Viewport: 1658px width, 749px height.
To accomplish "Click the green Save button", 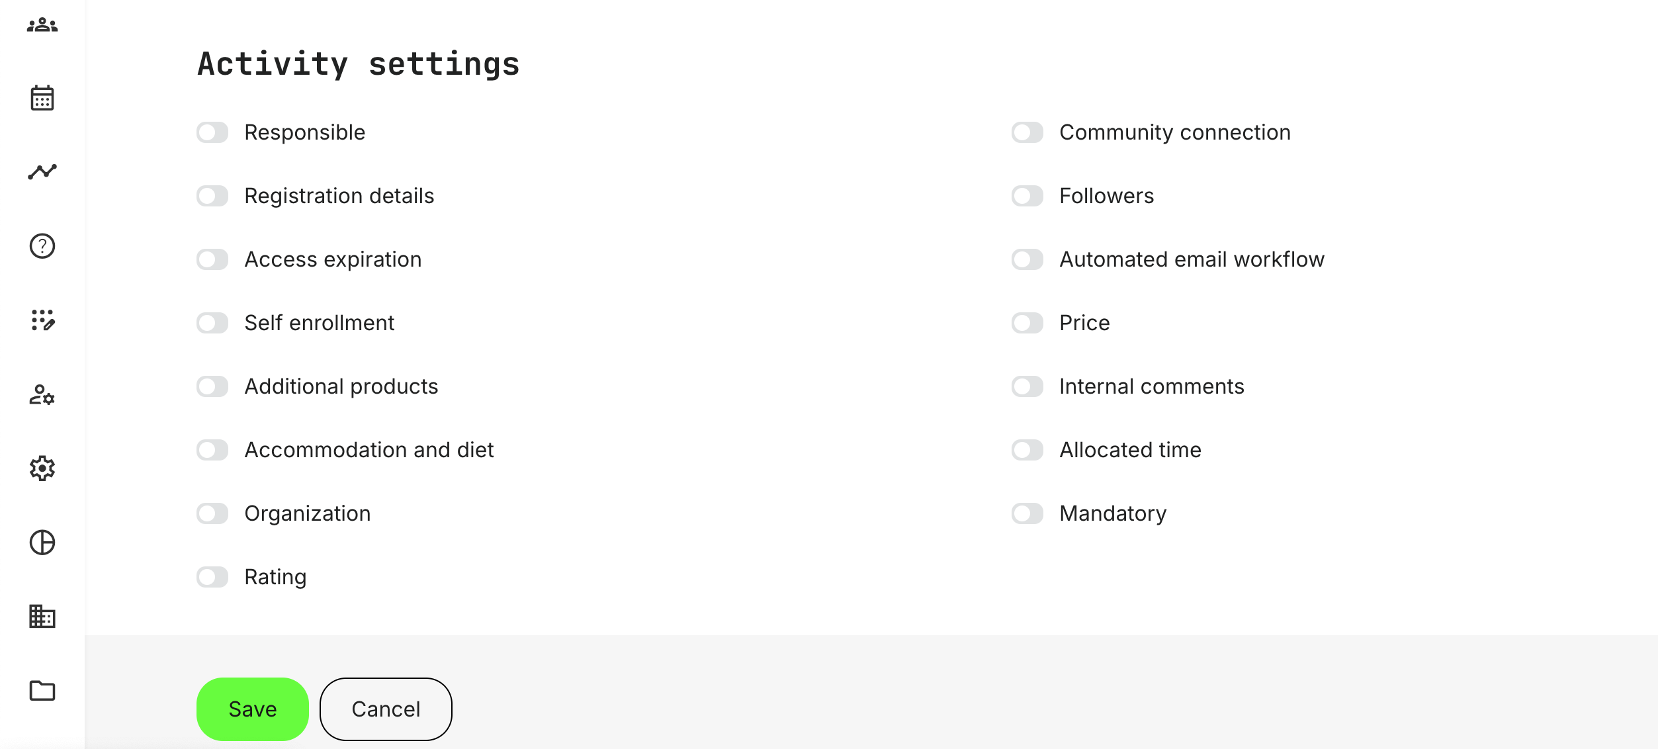I will coord(253,709).
